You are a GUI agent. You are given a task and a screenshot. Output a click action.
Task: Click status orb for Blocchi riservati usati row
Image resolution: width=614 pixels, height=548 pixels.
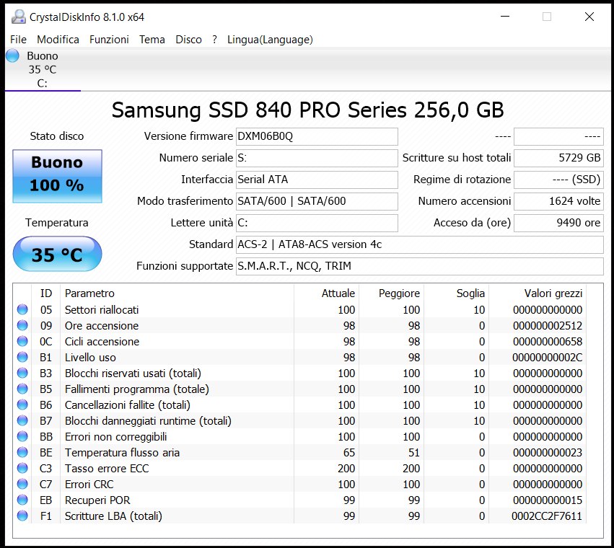22,373
